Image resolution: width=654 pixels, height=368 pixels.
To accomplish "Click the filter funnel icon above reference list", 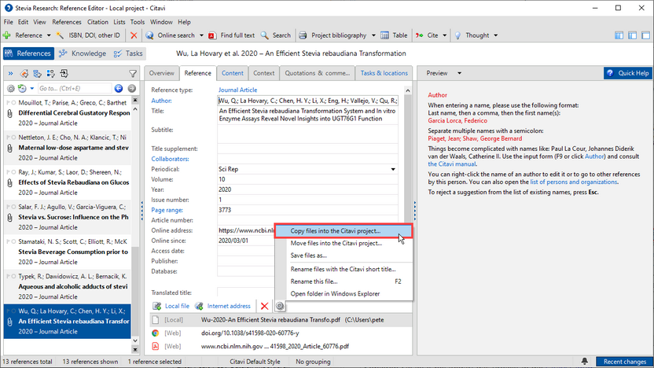I will click(133, 74).
